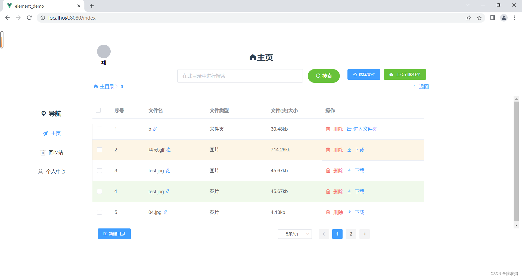Click the 上传到服务器 button
Viewport: 522px width, 278px height.
tap(405, 75)
